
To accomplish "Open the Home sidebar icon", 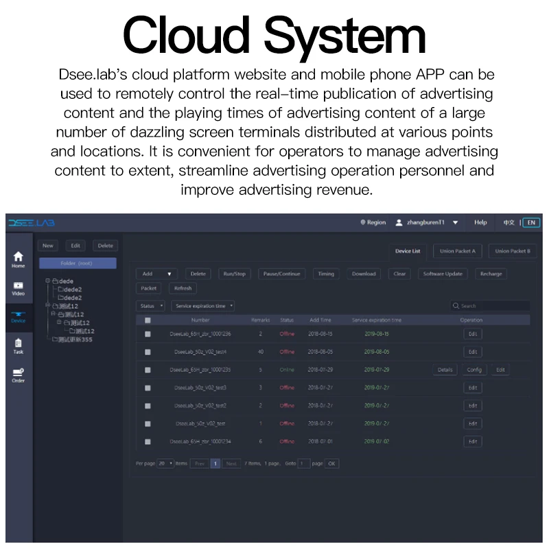I will [x=19, y=259].
